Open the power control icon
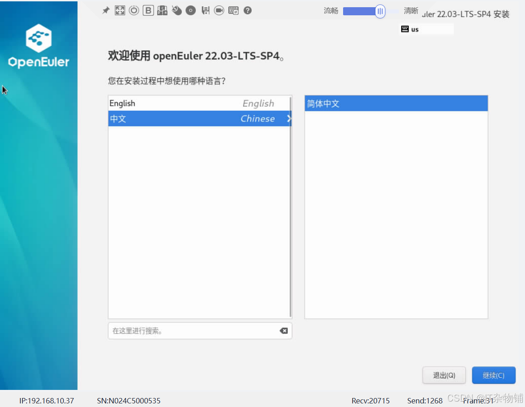The height and width of the screenshot is (407, 525). point(134,10)
